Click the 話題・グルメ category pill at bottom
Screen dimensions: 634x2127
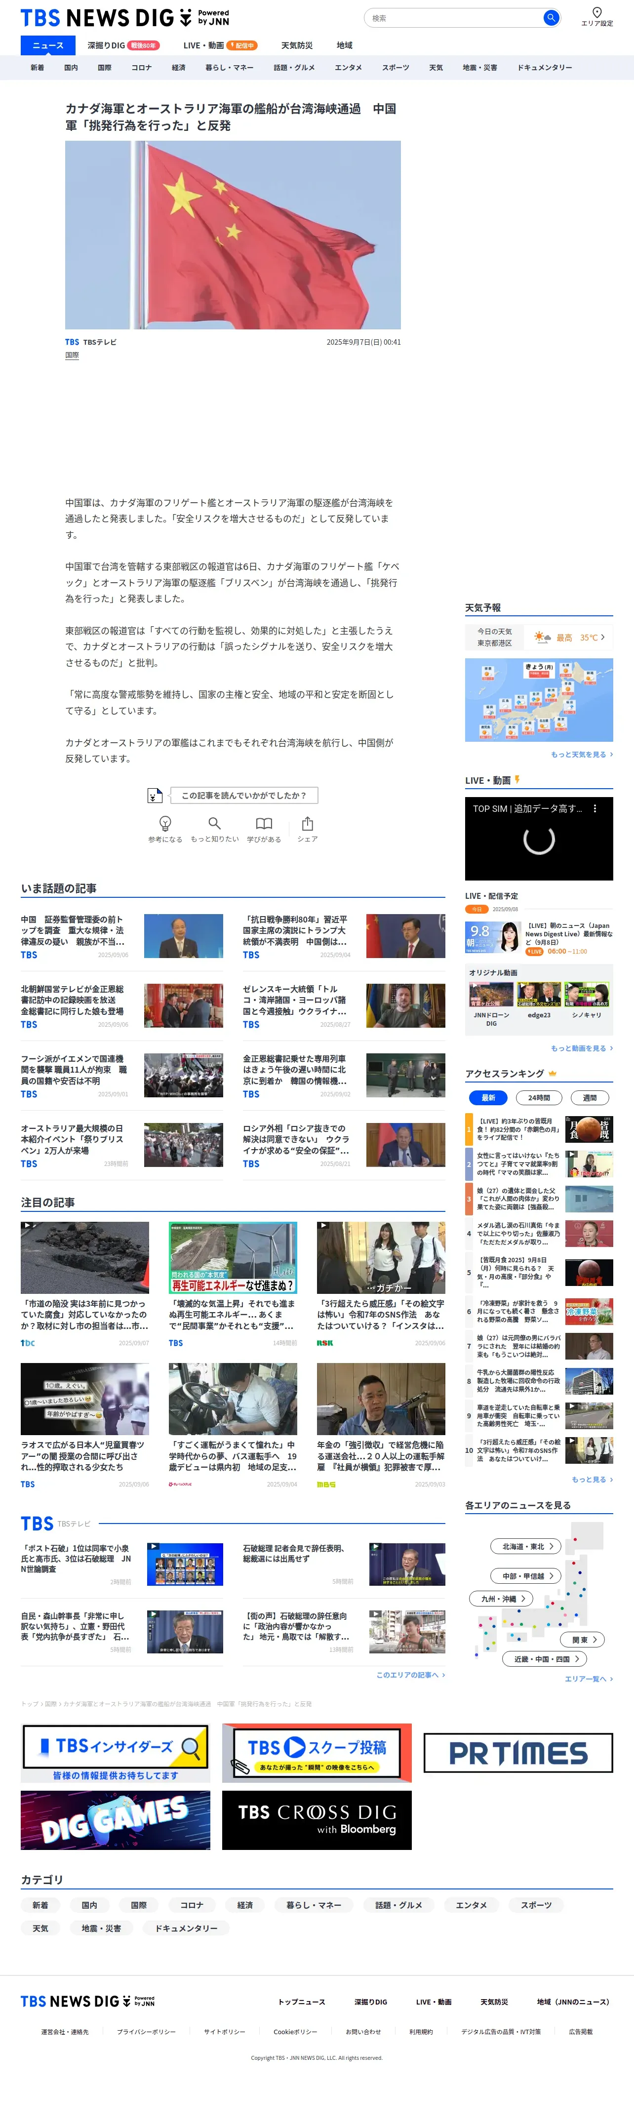(399, 1905)
